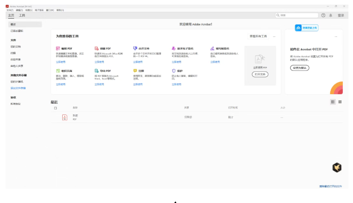The height and width of the screenshot is (203, 353).
Task: Click the Fill & Sign pen icon
Action: point(212,49)
